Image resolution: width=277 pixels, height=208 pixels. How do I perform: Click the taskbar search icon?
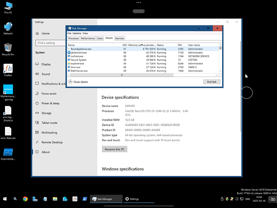(15, 199)
